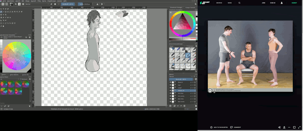303x131 pixels.
Task: Open the All dropdown in Gamut Masks panel
Action: (10, 79)
